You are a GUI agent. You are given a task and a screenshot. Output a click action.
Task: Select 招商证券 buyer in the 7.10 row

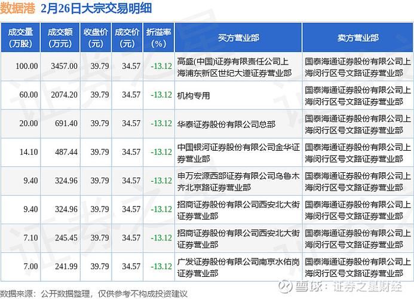pos(238,239)
